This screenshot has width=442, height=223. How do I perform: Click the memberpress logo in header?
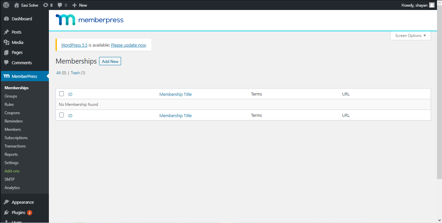point(89,20)
